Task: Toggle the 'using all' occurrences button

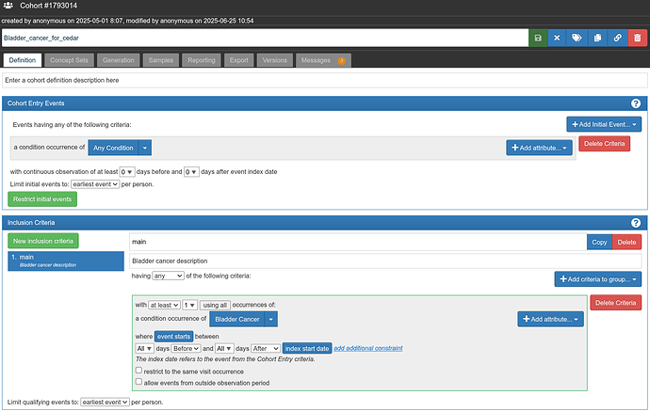Action: pos(215,305)
